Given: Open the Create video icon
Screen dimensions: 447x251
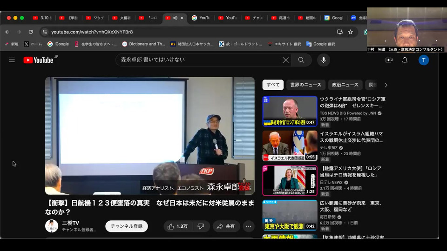Looking at the screenshot, I should (x=389, y=60).
